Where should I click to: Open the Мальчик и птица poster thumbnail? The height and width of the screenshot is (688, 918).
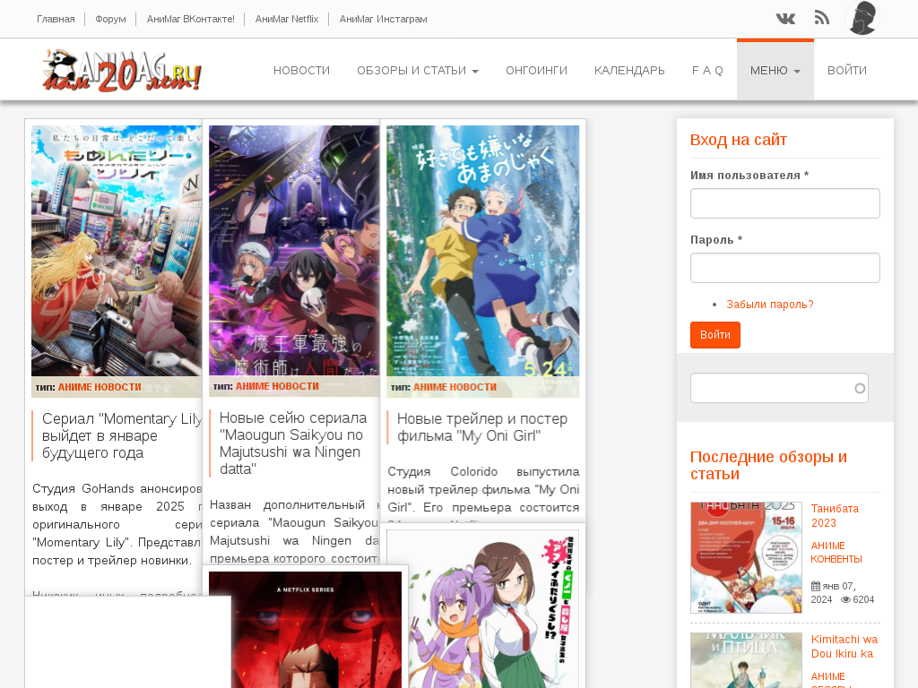point(746,660)
